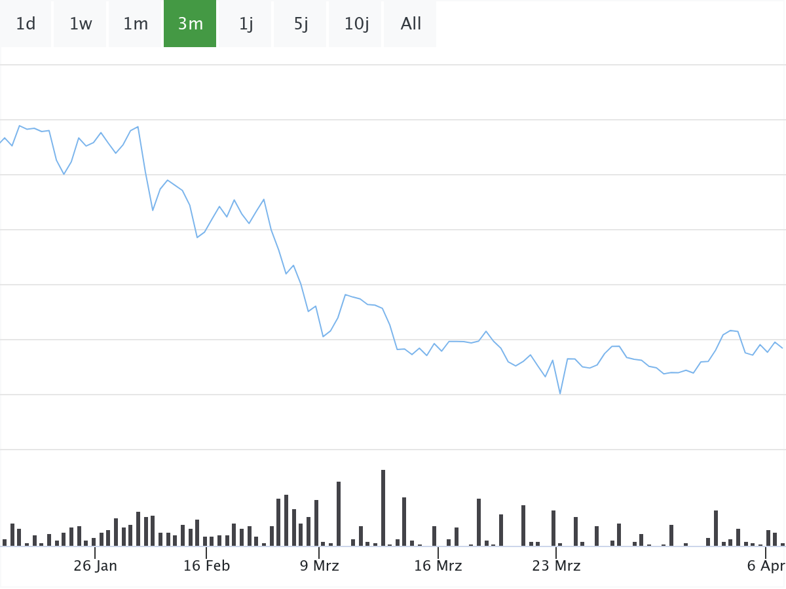The image size is (786, 589).
Task: Select the 10j time range tab
Action: [356, 24]
